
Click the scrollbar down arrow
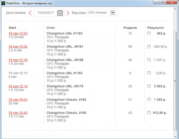click(x=175, y=137)
